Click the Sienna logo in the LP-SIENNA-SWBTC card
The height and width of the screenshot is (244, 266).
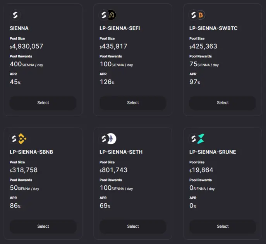pyautogui.click(x=193, y=15)
